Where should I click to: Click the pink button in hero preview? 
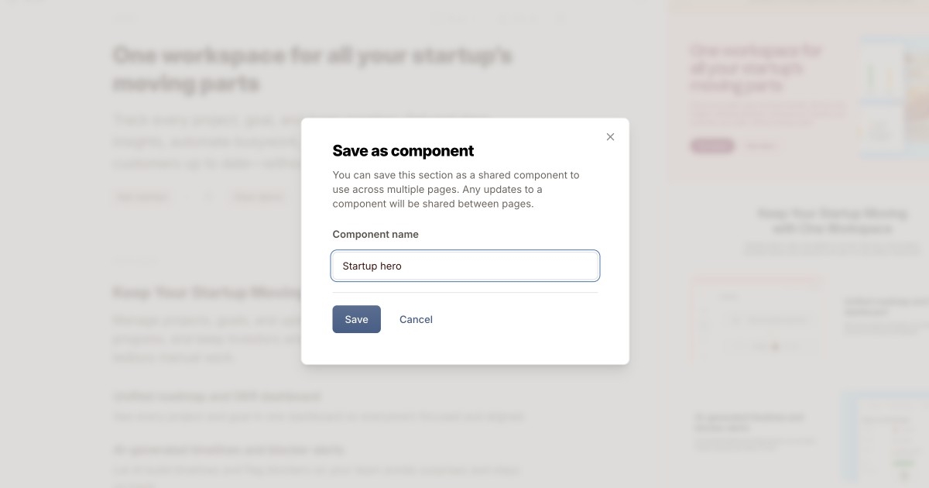[711, 146]
